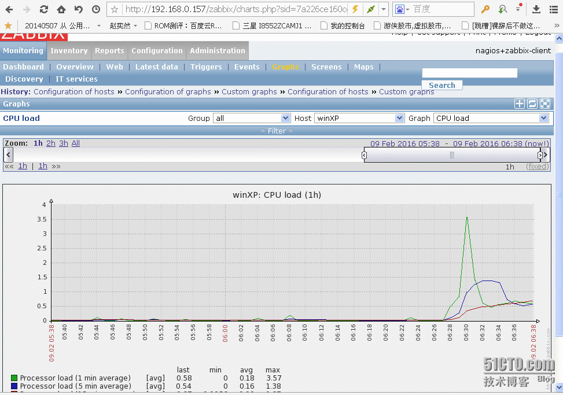Open the browser main menu icon
This screenshot has height=395, width=563.
pyautogui.click(x=554, y=9)
